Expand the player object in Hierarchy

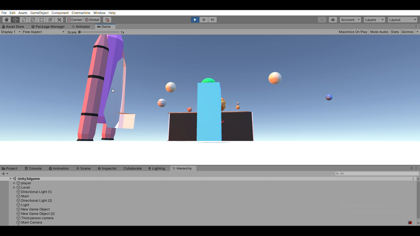tap(14, 183)
